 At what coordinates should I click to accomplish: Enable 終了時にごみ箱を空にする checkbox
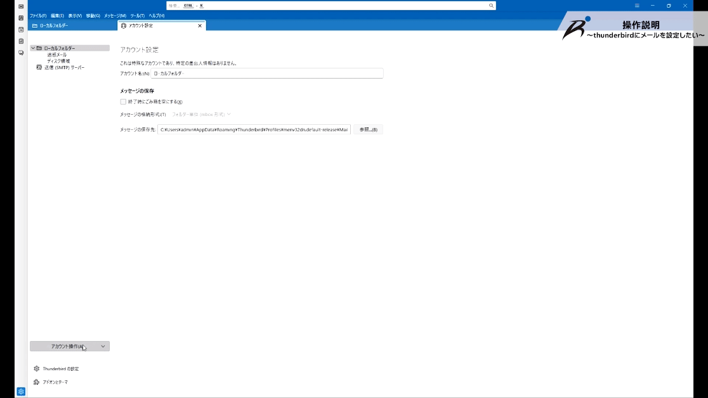coord(123,101)
